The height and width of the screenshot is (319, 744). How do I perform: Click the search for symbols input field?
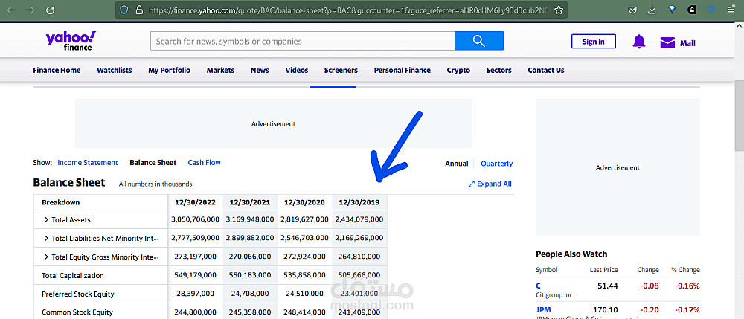pyautogui.click(x=302, y=41)
